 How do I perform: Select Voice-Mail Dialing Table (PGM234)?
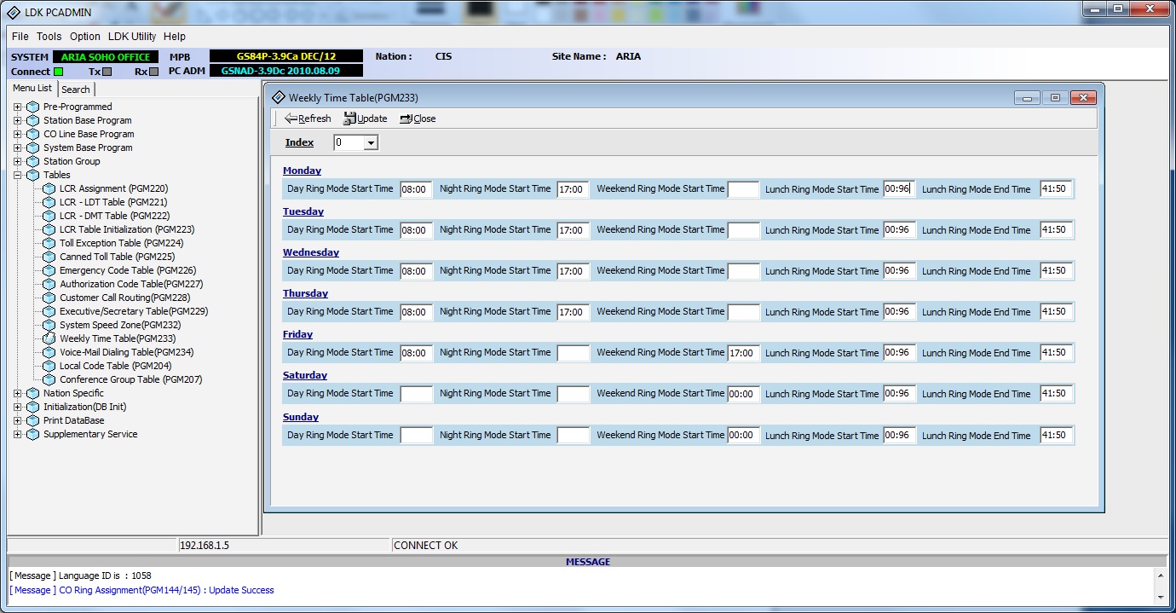(x=126, y=352)
